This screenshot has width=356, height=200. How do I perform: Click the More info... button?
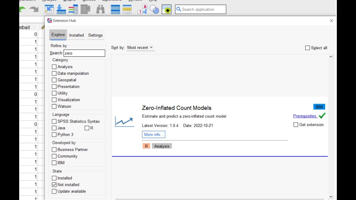(154, 134)
